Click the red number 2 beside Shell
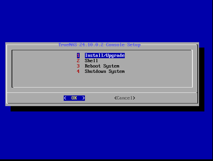213x161 pixels. (78, 61)
